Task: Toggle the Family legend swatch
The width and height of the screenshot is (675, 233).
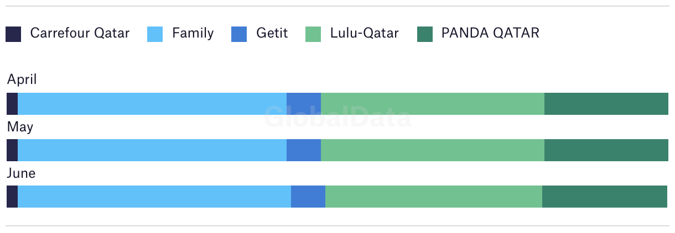Action: coord(155,34)
